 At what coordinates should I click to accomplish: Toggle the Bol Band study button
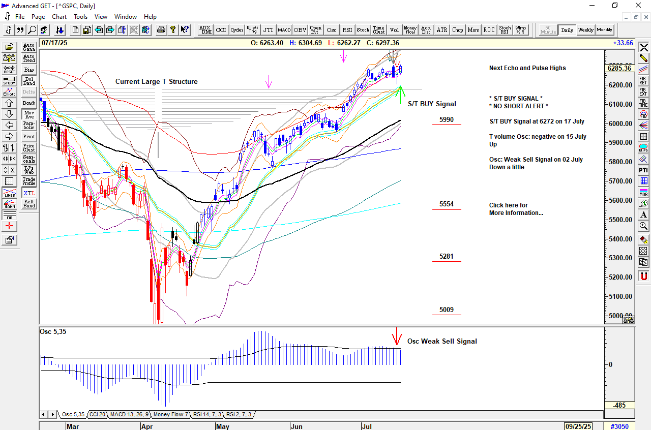tap(29, 81)
